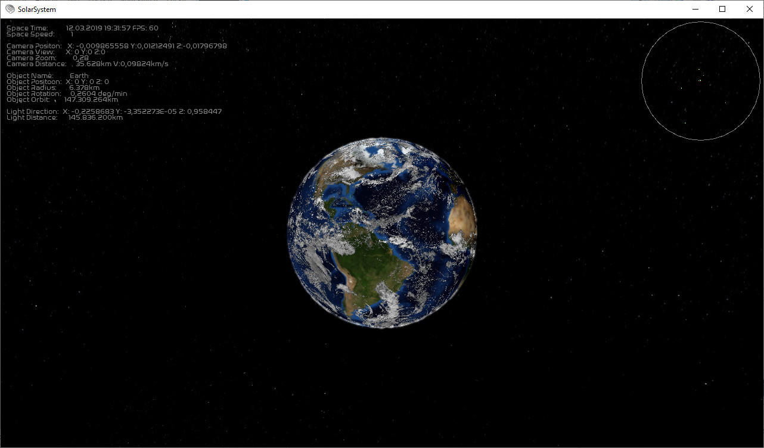This screenshot has width=764, height=448.
Task: Maximize the SolarSystem window
Action: (x=722, y=9)
